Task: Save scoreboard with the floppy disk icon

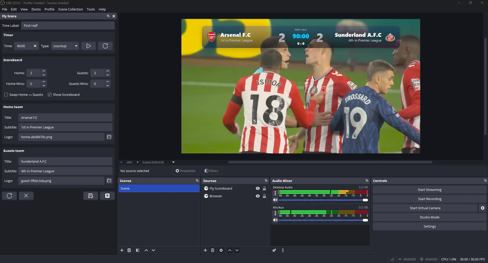Action: click(x=90, y=195)
